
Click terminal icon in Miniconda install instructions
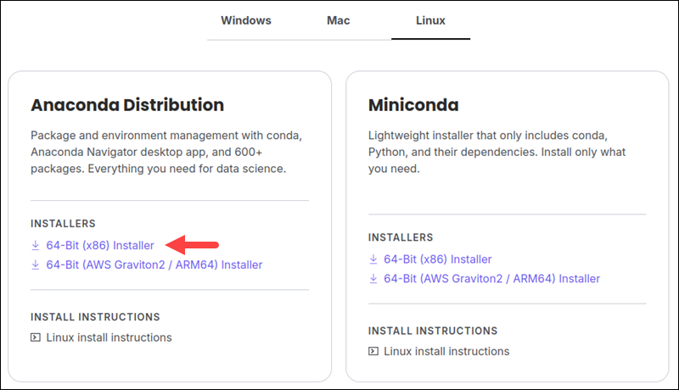(373, 351)
